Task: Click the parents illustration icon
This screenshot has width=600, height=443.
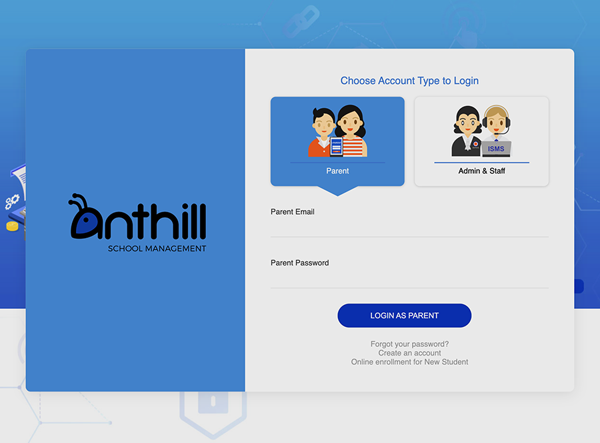Action: coord(337,131)
